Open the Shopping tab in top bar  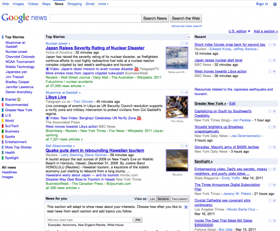tap(74, 4)
